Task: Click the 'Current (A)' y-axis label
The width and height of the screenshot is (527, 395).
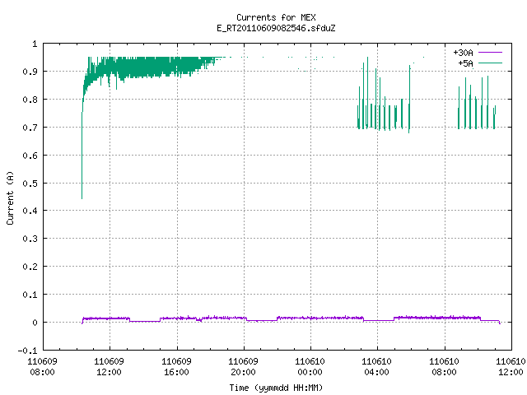Action: pos(10,197)
